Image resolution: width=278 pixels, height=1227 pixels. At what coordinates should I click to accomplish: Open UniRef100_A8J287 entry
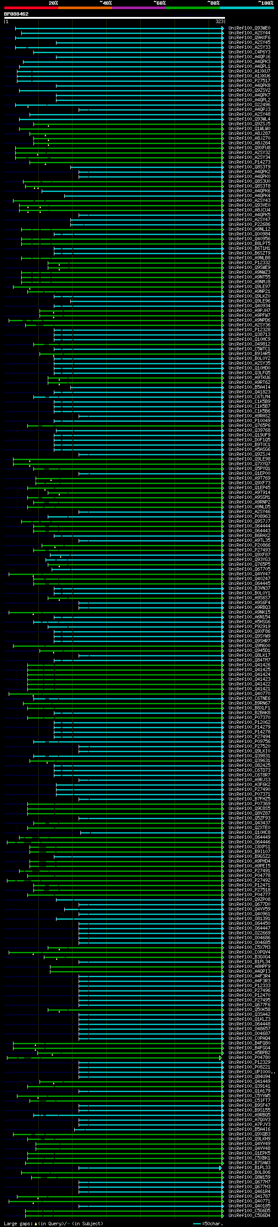tap(249, 133)
